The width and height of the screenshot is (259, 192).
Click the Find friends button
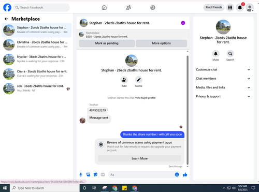pos(214,7)
